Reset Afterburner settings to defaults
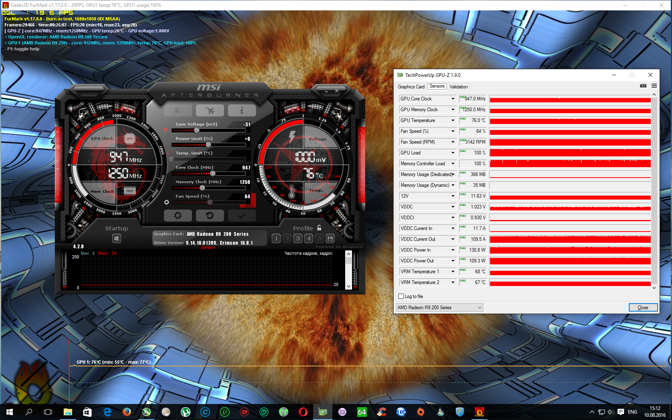The height and width of the screenshot is (420, 672). pos(210,216)
